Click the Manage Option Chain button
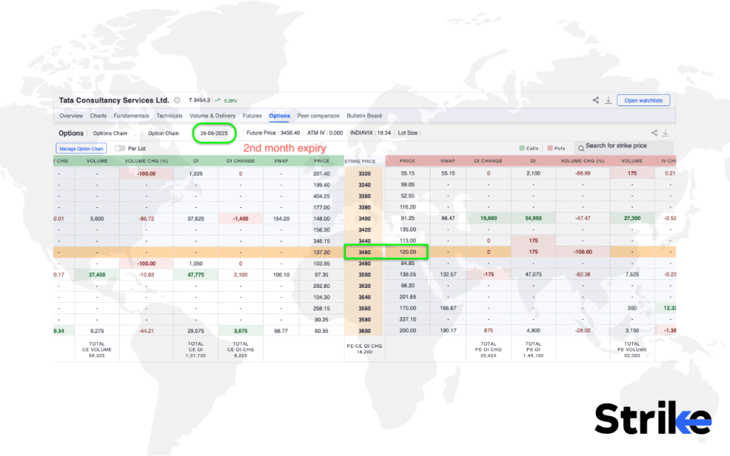The width and height of the screenshot is (730, 456). tap(81, 148)
